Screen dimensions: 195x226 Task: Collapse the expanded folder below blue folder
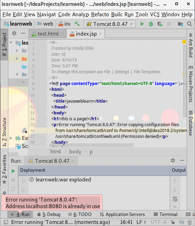point(17,75)
